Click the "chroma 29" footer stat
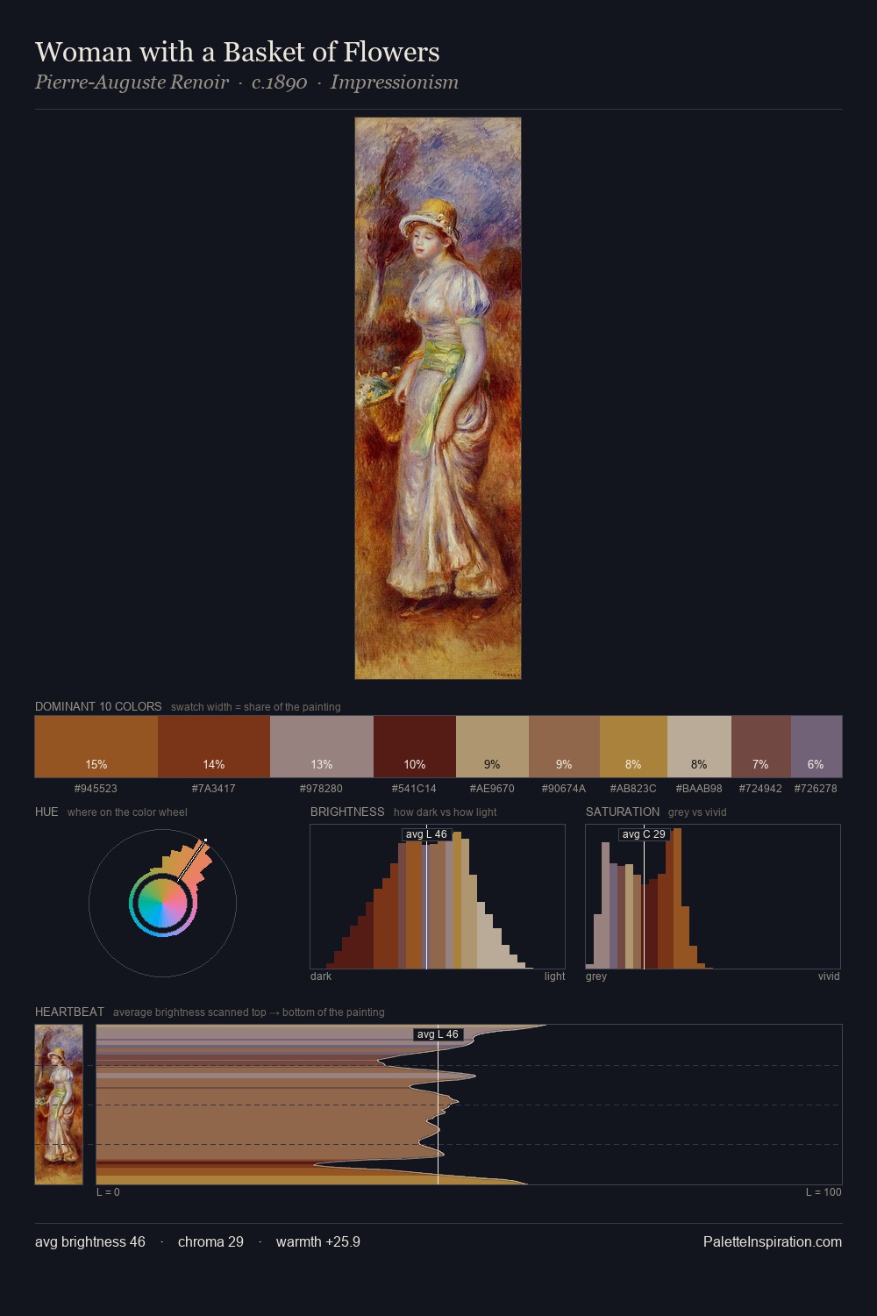This screenshot has width=877, height=1316. click(x=210, y=1241)
